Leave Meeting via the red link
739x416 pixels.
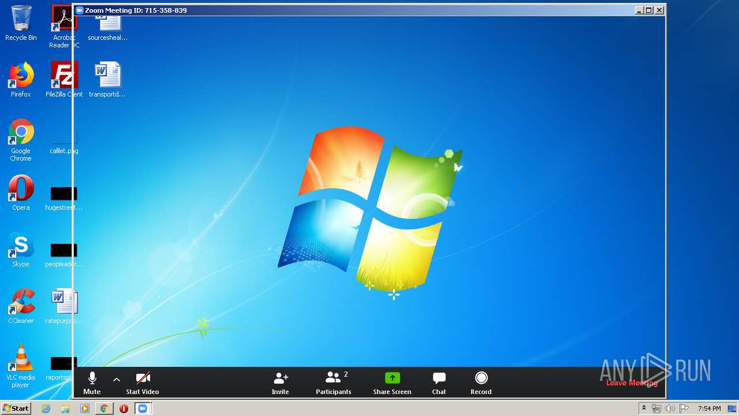pos(632,382)
